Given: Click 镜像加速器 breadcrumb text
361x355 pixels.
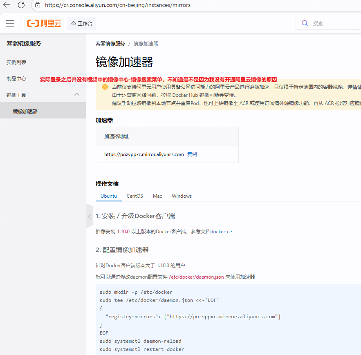Looking at the screenshot, I should (x=146, y=44).
